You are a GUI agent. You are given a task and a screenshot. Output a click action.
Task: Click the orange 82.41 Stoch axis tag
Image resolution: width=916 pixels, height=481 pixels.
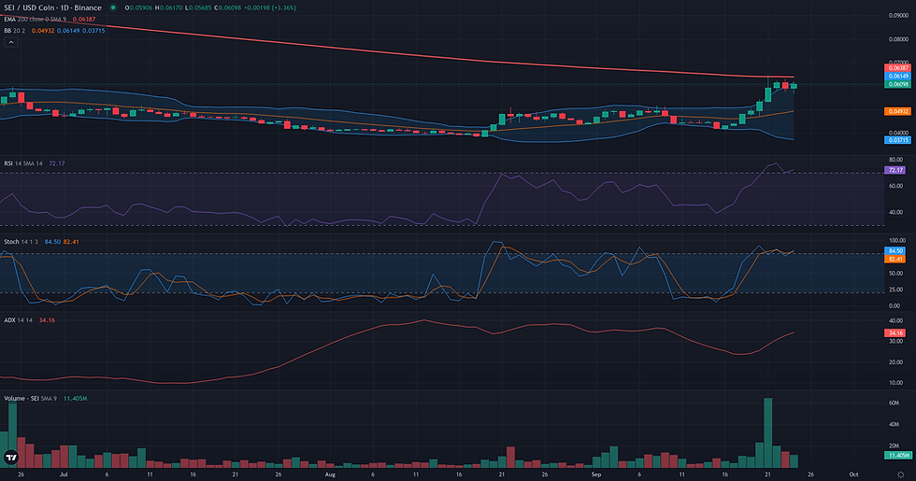coord(895,259)
